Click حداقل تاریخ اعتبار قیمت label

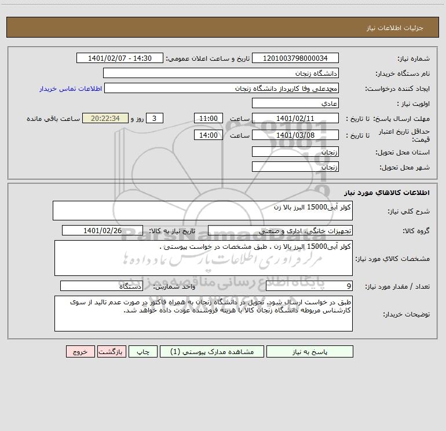pos(404,135)
